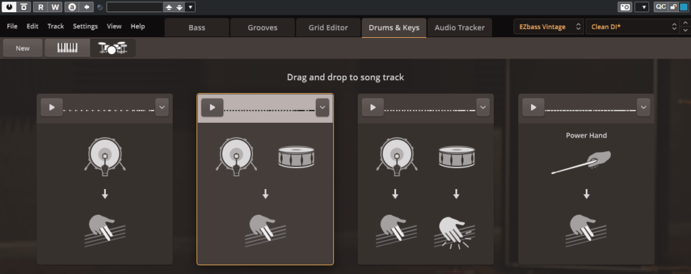
Task: Click the Power Hand drumstick icon
Action: (x=581, y=163)
